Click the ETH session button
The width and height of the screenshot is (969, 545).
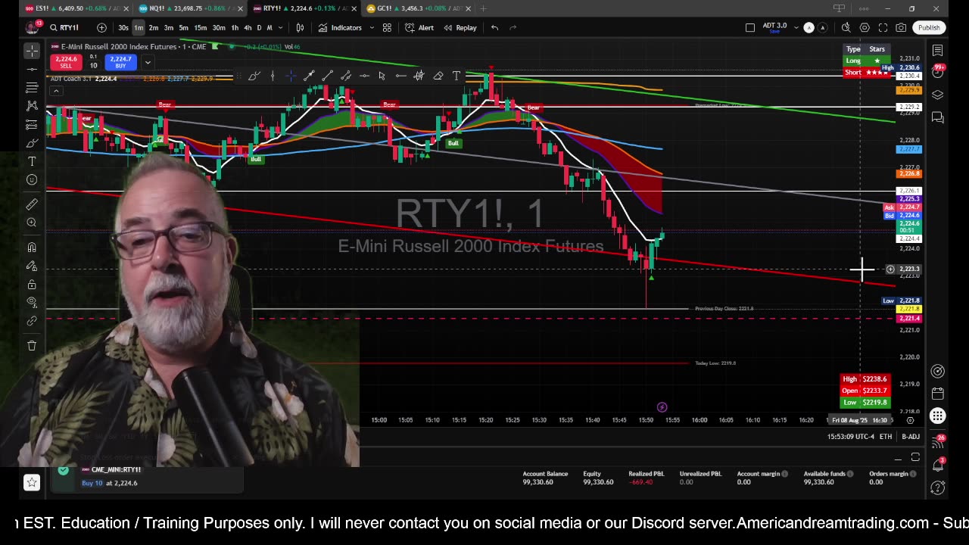886,437
